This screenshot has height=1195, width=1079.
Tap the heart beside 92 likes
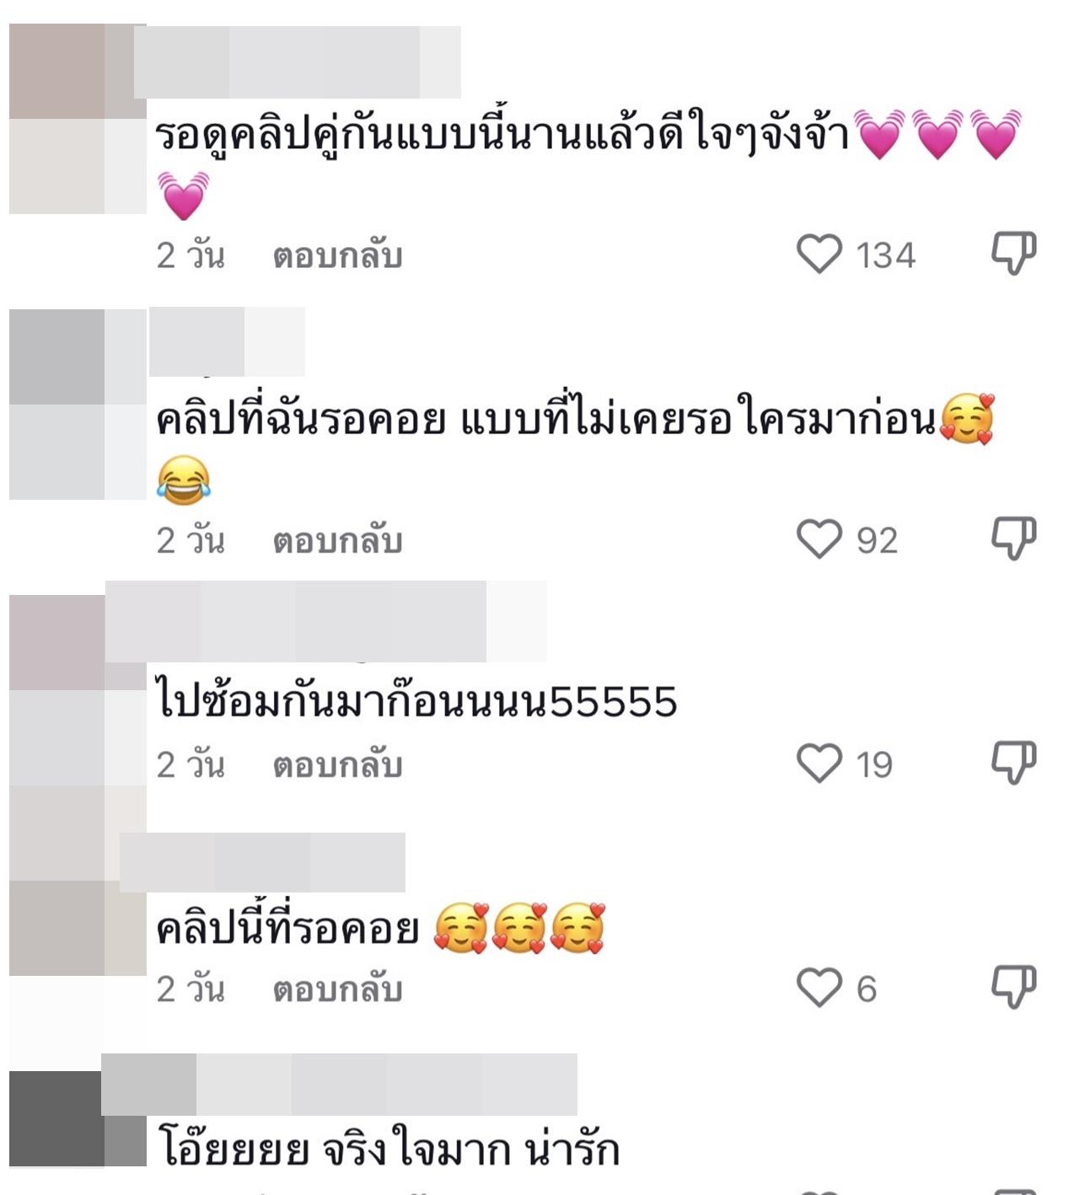(x=819, y=539)
